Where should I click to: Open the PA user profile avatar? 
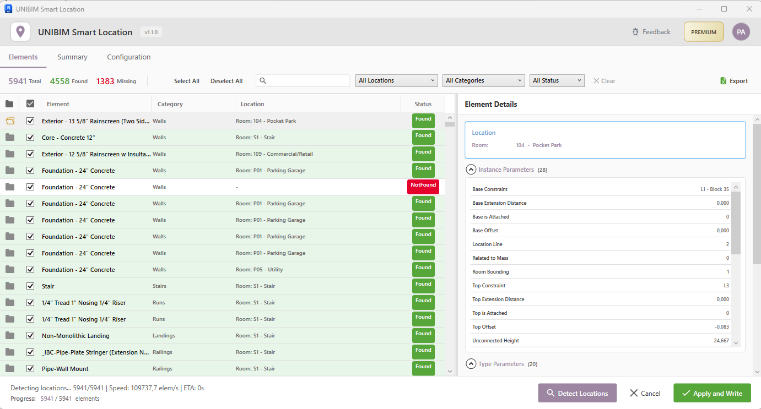pos(741,31)
